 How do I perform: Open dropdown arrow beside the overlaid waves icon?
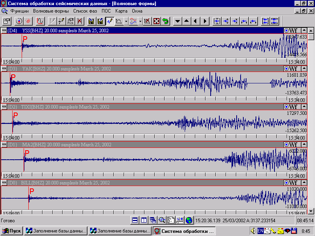coord(141,21)
